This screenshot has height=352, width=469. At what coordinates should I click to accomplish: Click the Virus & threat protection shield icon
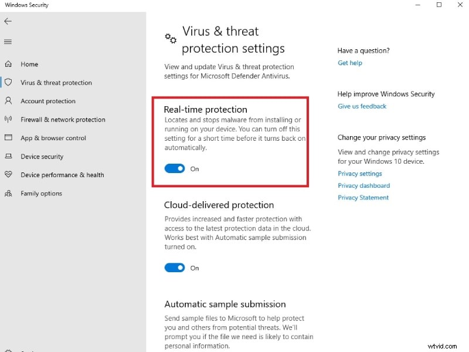(x=8, y=83)
